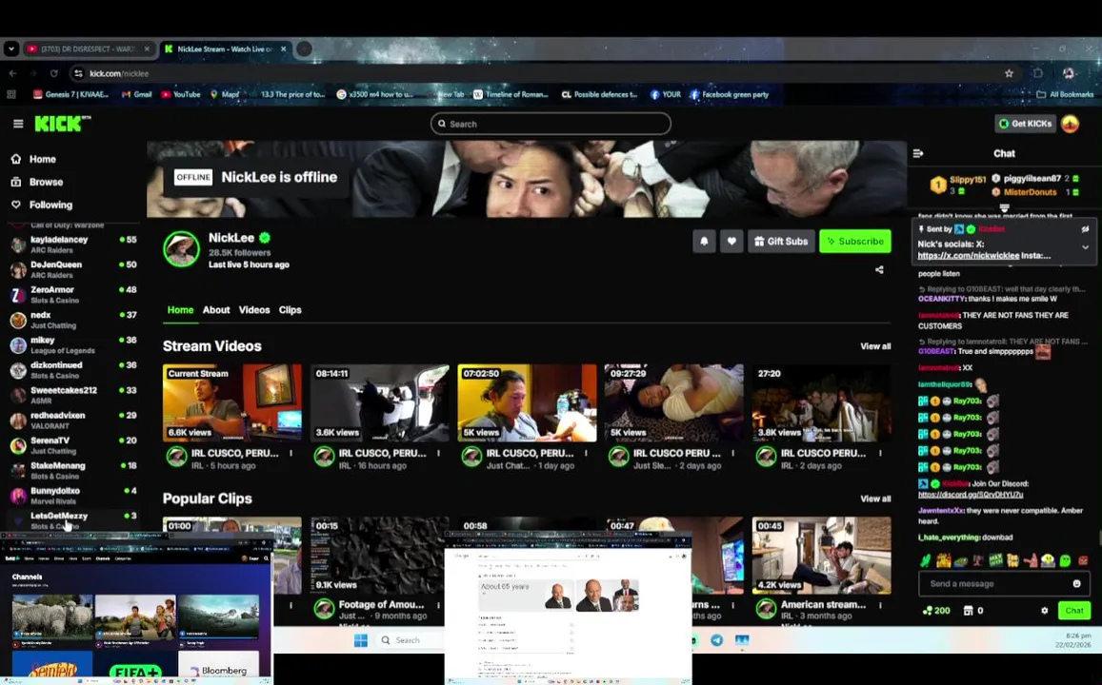This screenshot has height=685, width=1102.
Task: Open more options for the current stream video
Action: click(291, 454)
